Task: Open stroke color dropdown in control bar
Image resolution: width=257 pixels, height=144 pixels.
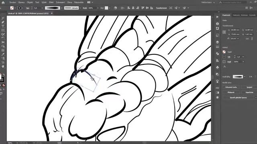Action: [22, 8]
